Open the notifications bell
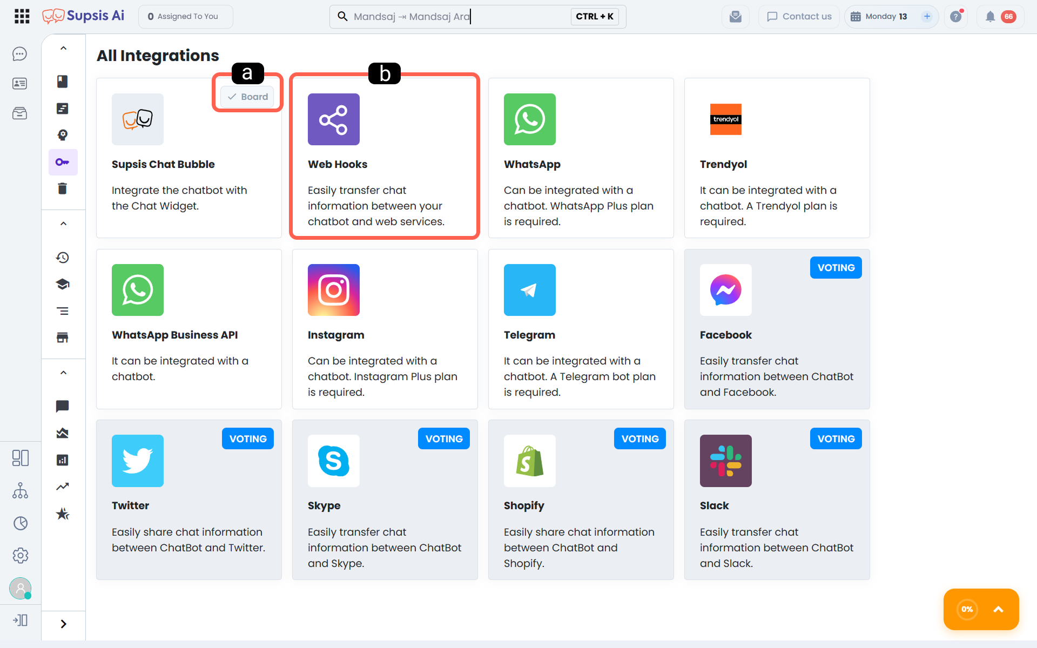 [990, 17]
